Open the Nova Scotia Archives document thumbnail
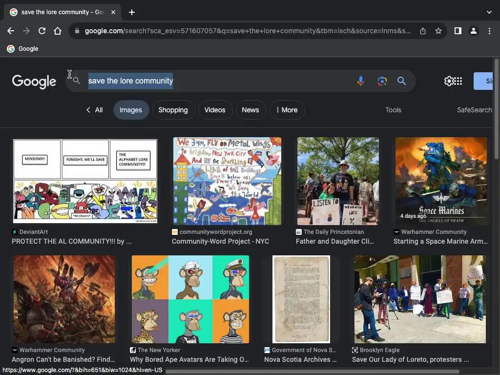 coord(301,299)
